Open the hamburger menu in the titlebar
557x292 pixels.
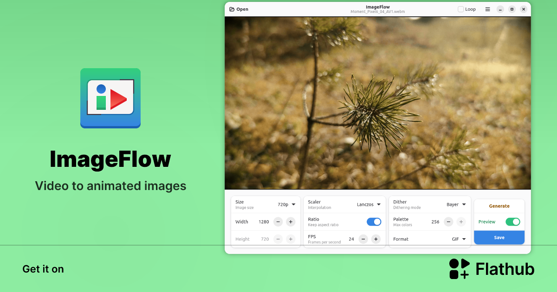tap(488, 9)
